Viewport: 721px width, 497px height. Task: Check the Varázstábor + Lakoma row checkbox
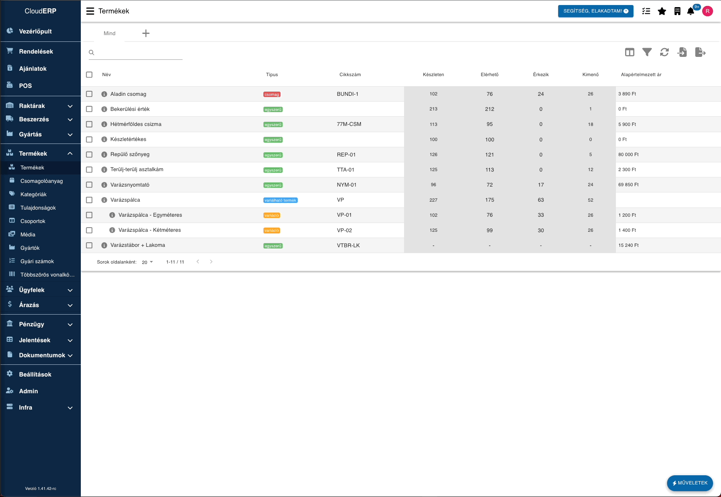pos(89,246)
